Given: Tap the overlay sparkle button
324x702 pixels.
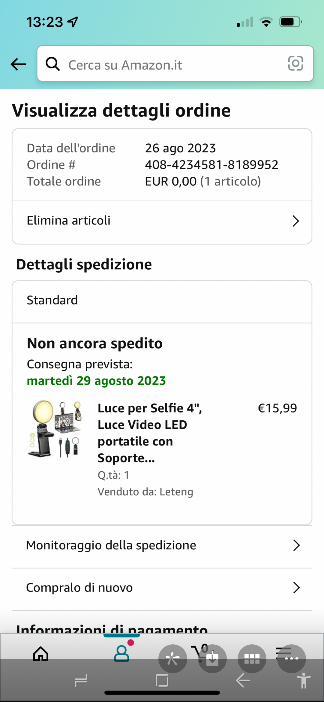Looking at the screenshot, I should click(x=173, y=659).
